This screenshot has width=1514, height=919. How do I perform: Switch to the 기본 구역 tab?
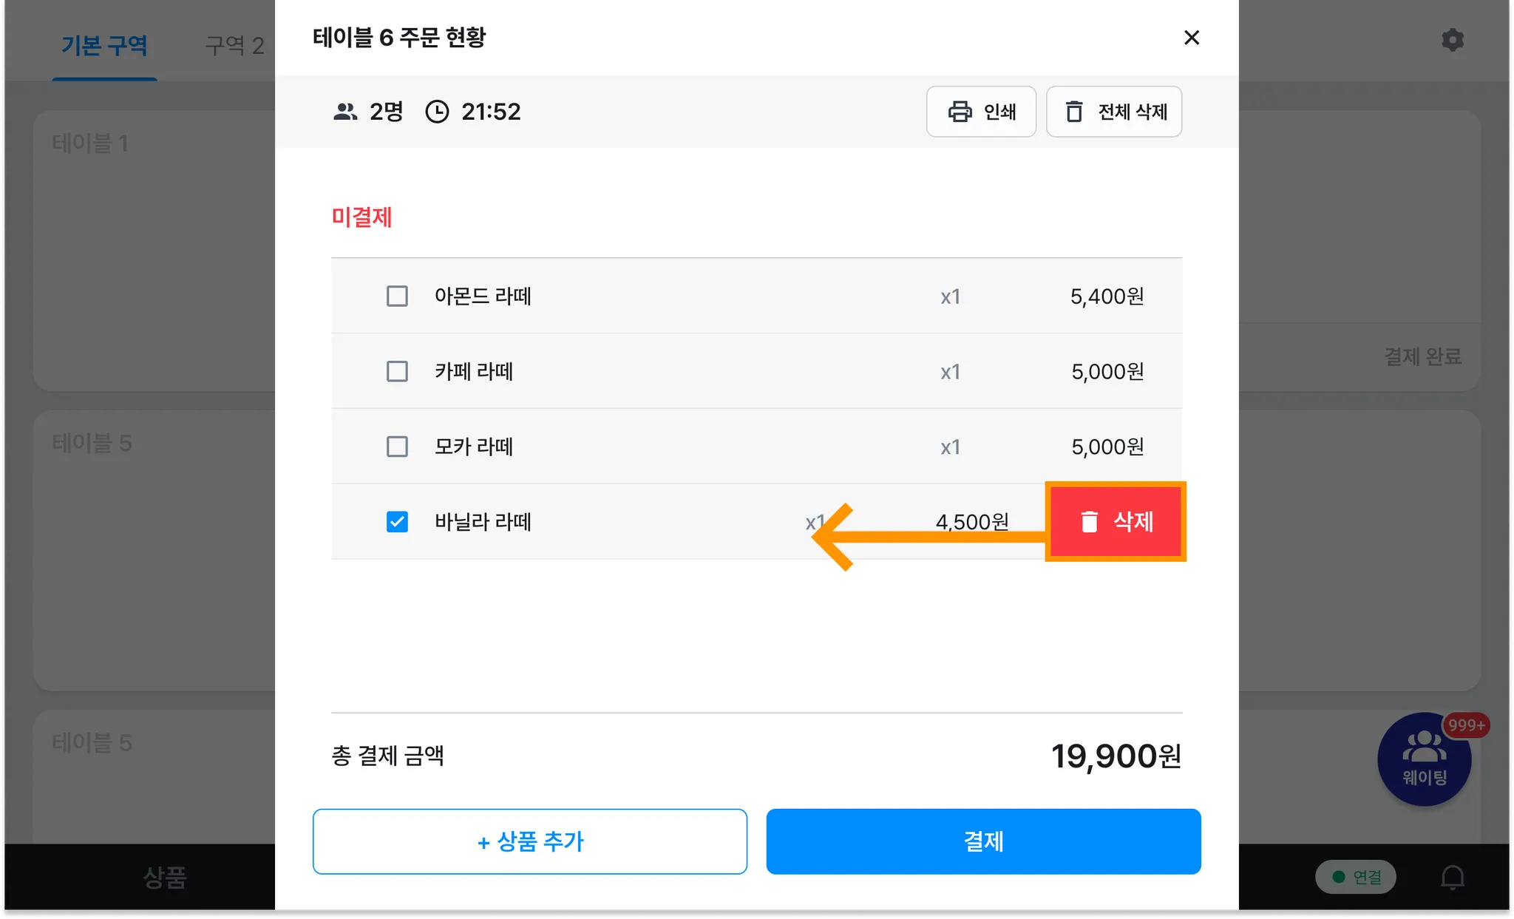click(104, 46)
